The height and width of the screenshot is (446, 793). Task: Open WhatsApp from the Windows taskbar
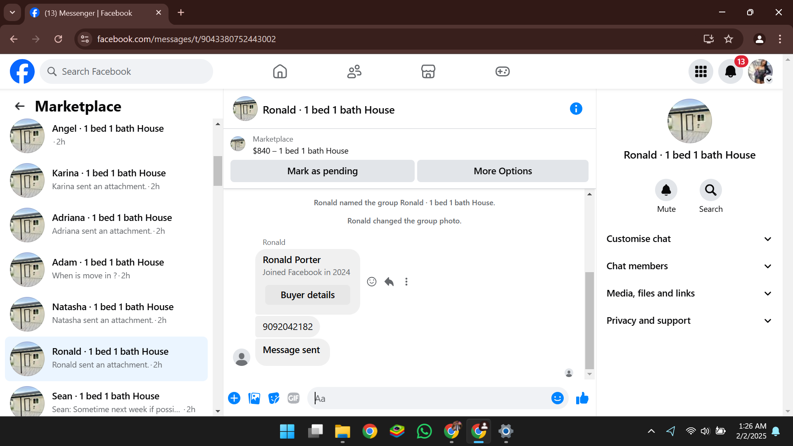pos(424,432)
